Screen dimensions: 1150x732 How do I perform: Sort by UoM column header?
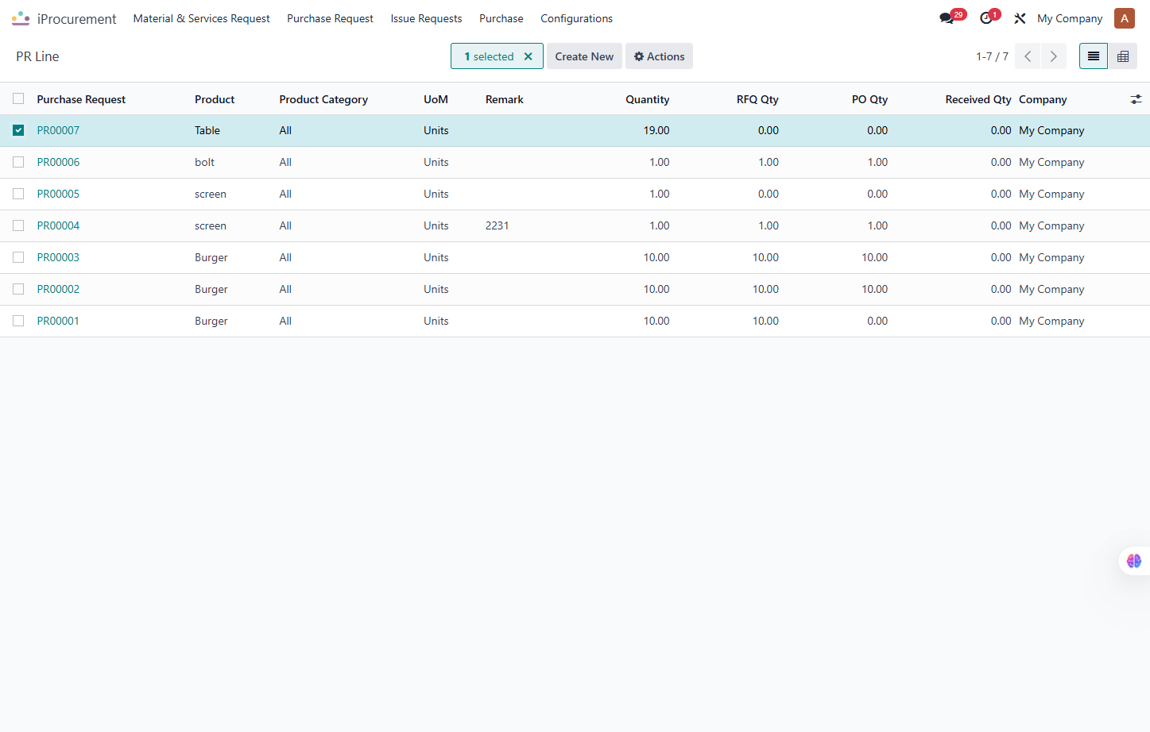436,99
